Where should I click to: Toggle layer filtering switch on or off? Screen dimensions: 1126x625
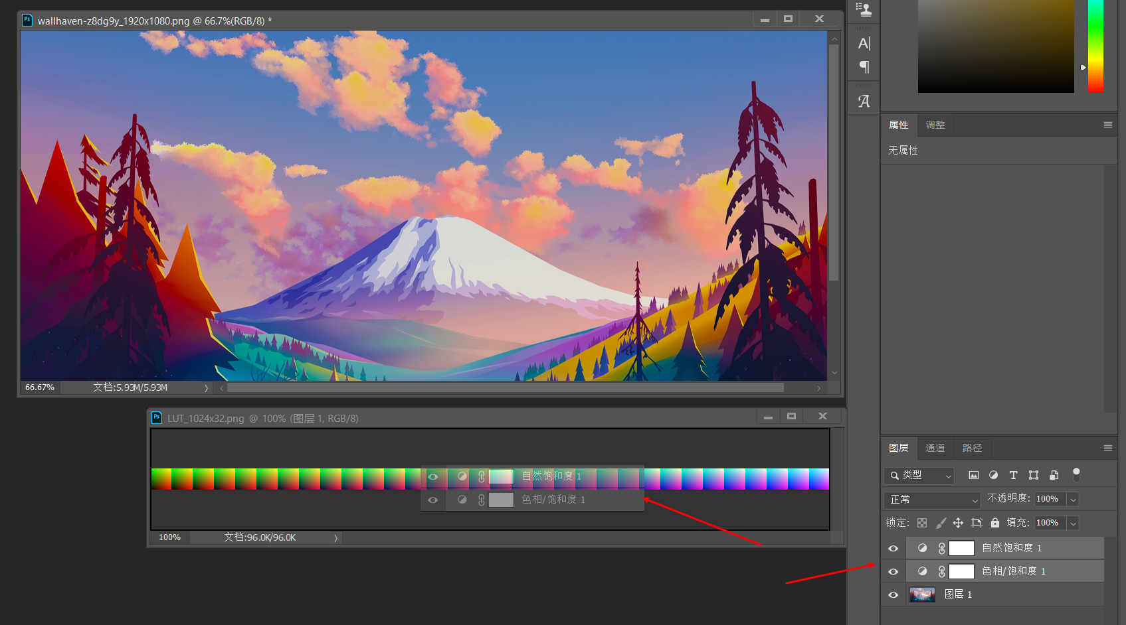point(1076,474)
